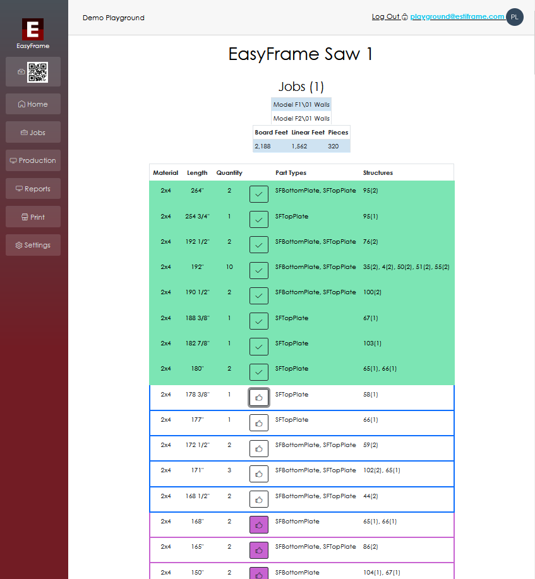This screenshot has height=579, width=535.
Task: Toggle completion for the 192" quantity 10 row
Action: [x=258, y=270]
